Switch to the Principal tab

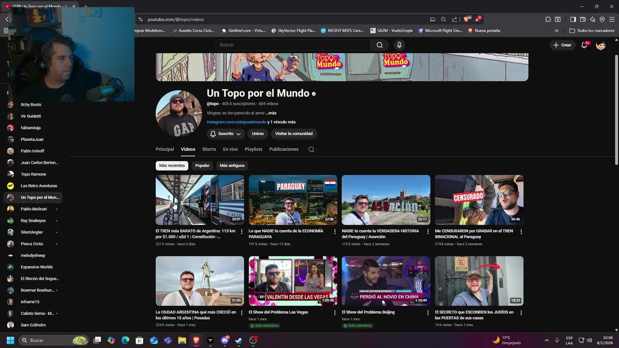pyautogui.click(x=164, y=149)
